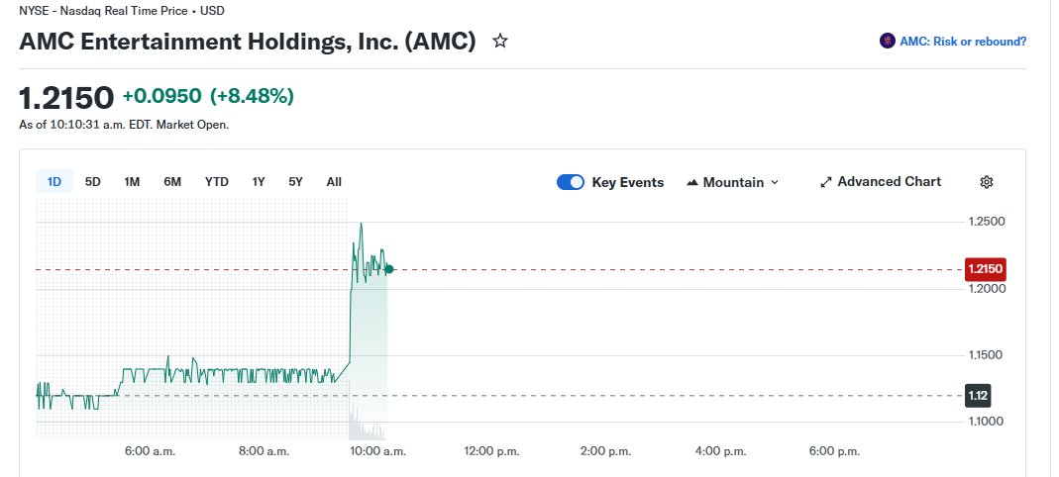Switch to the YTD range
The height and width of the screenshot is (477, 1059).
tap(217, 181)
